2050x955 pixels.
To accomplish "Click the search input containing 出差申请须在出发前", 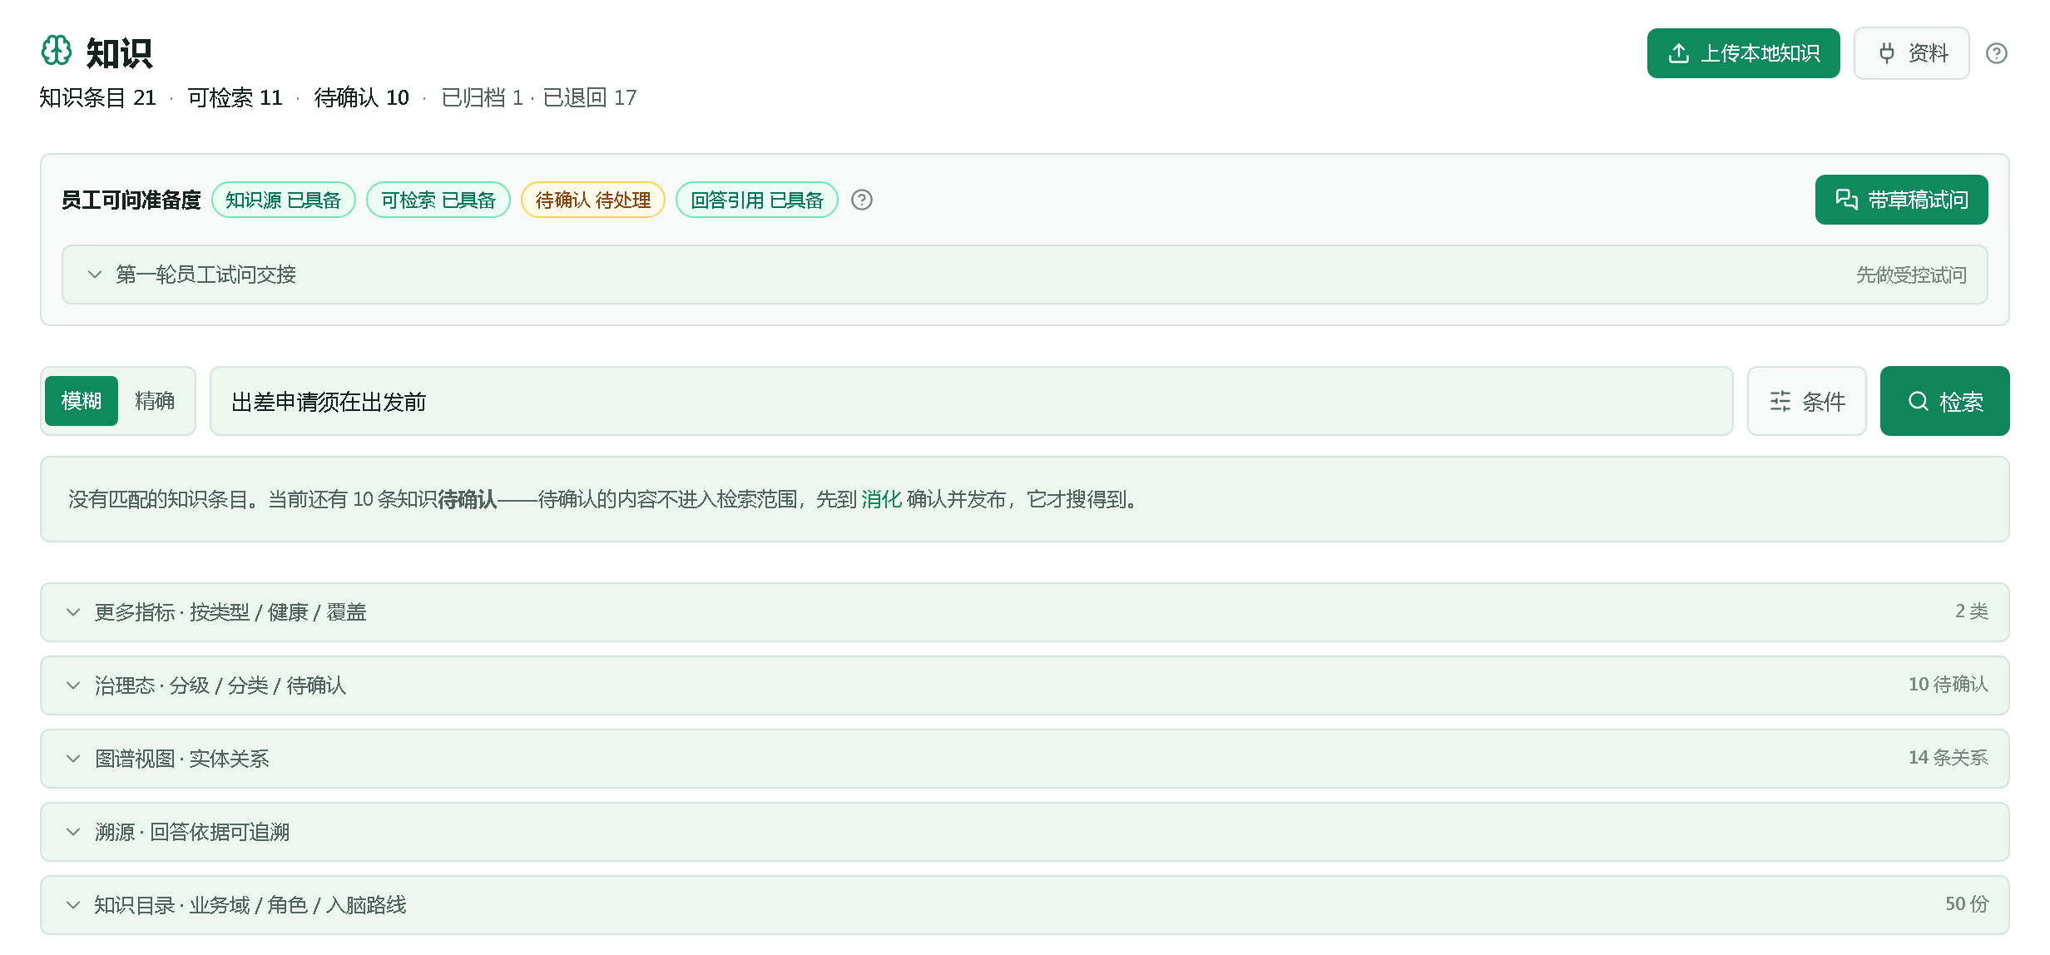I will [x=971, y=401].
